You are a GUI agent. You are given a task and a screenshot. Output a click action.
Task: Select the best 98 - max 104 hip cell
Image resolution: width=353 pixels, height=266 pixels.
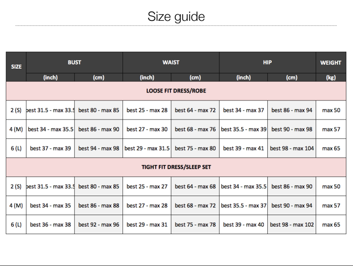[292, 148]
